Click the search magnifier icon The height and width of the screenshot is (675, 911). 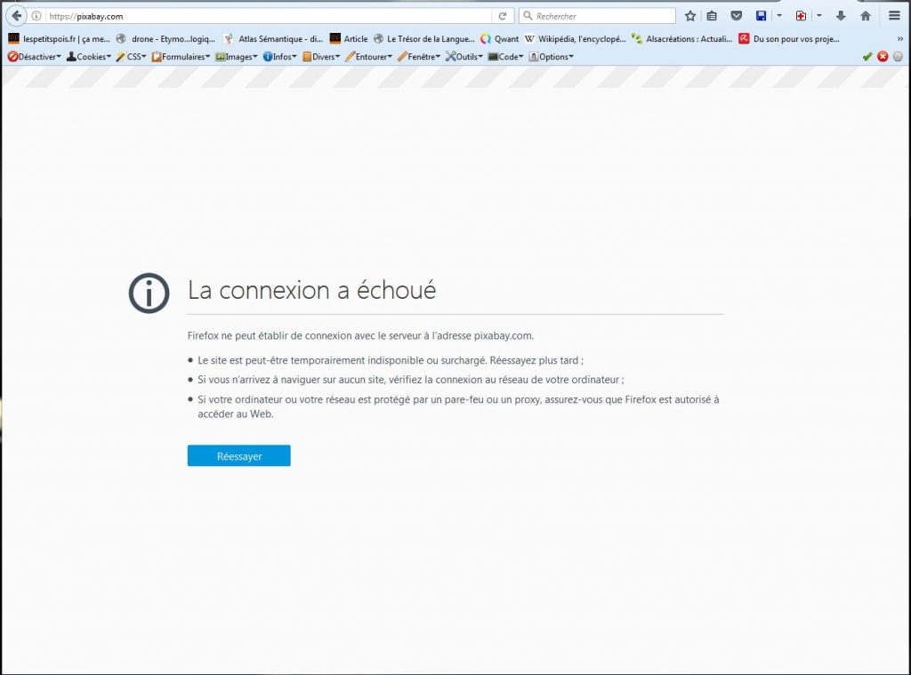click(528, 16)
